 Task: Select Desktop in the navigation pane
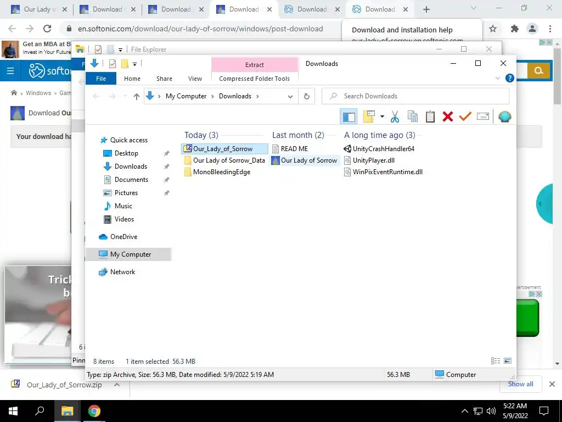pos(126,153)
